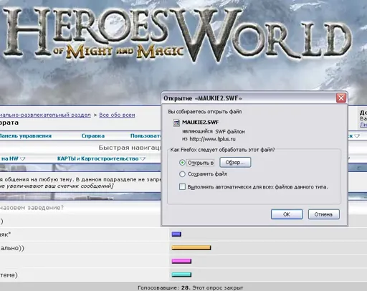
Task: Follow the развлекательный раздел breadcrumb link
Action: click(x=45, y=115)
